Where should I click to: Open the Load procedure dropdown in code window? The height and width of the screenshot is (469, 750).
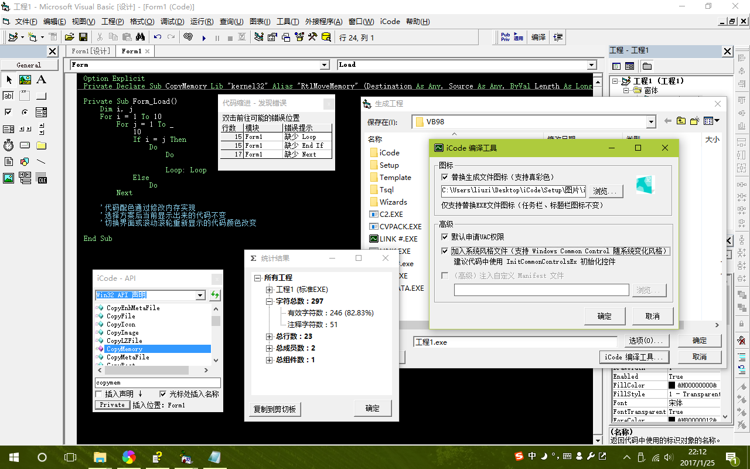[592, 65]
